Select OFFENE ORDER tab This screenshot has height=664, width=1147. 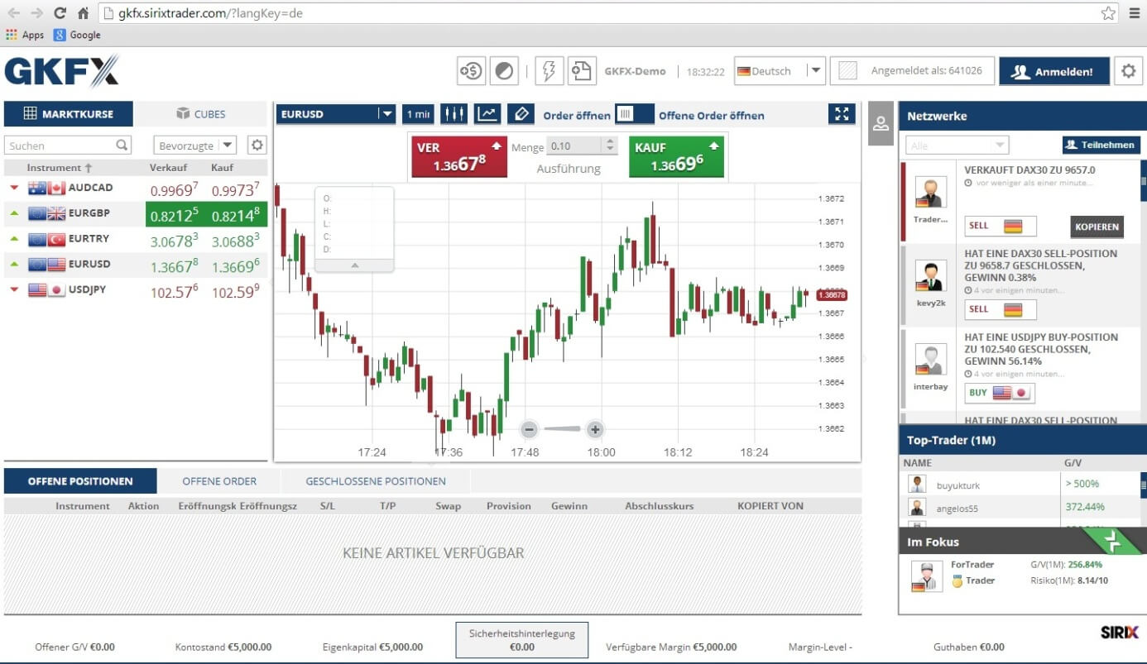[219, 481]
